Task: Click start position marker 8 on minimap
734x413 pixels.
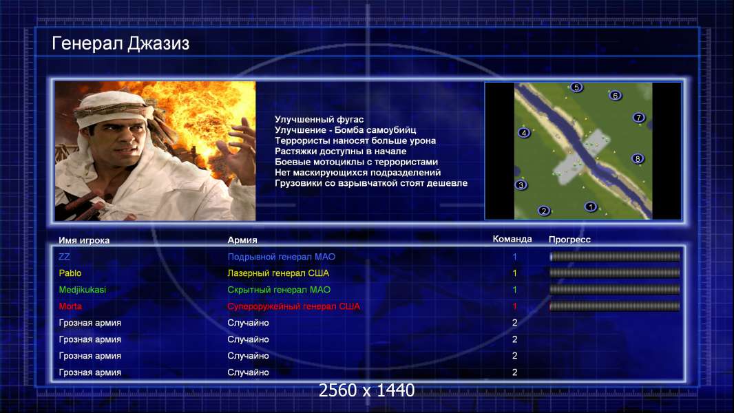Action: 637,158
